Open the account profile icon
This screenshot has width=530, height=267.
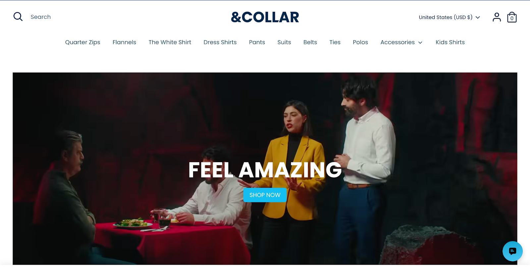(497, 17)
